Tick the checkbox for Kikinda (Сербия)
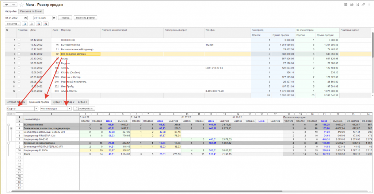This screenshot has width=374, height=194. pyautogui.click(x=19, y=72)
